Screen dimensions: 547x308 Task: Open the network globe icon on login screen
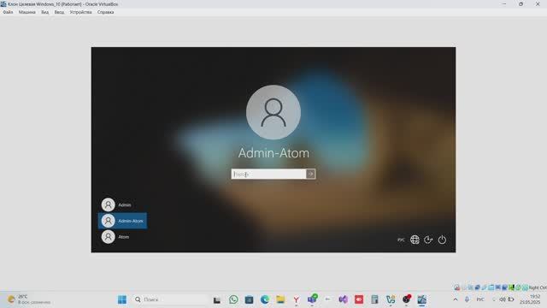pyautogui.click(x=415, y=240)
